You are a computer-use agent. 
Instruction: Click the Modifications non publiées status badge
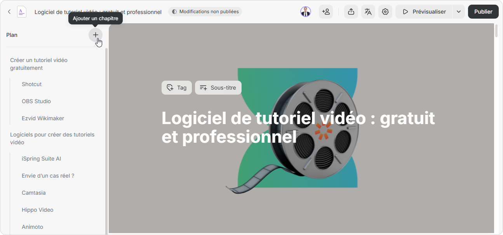(x=205, y=12)
